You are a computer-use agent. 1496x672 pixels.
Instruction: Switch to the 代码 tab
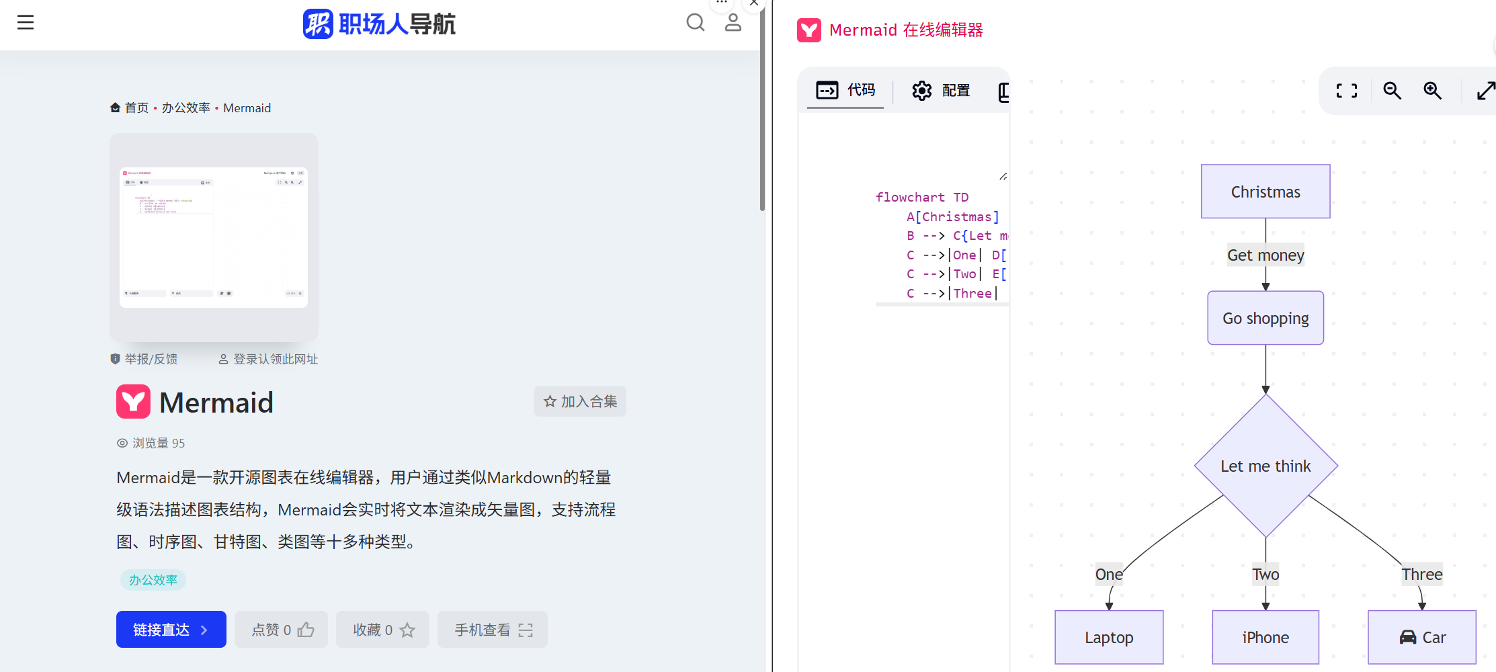tap(845, 90)
